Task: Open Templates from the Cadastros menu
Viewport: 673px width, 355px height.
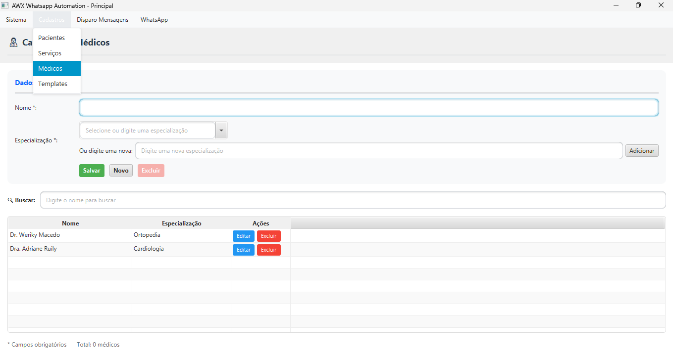Action: click(52, 84)
